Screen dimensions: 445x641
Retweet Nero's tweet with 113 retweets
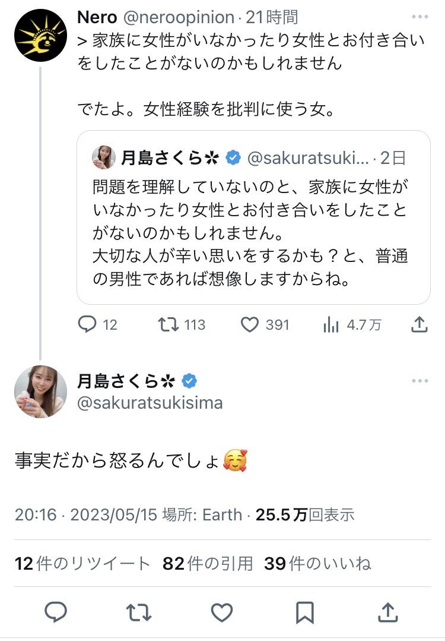click(169, 324)
